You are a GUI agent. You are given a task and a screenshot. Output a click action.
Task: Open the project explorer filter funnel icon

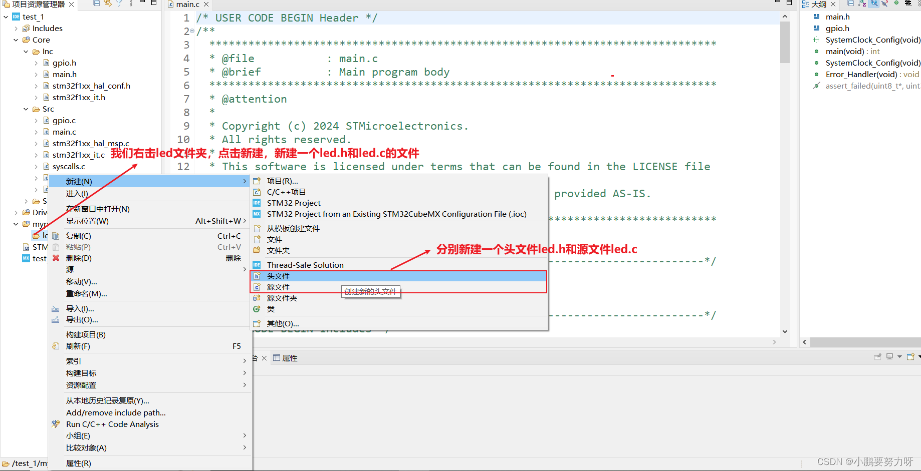(x=119, y=4)
